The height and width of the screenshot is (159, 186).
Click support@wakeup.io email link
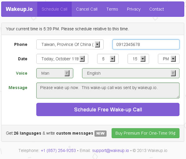[110, 151]
